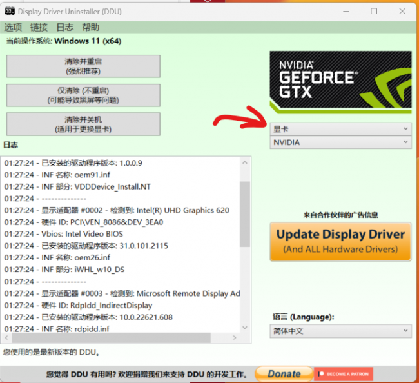
Task: Click 清除并重启 (强烈推荐) button
Action: tap(83, 66)
